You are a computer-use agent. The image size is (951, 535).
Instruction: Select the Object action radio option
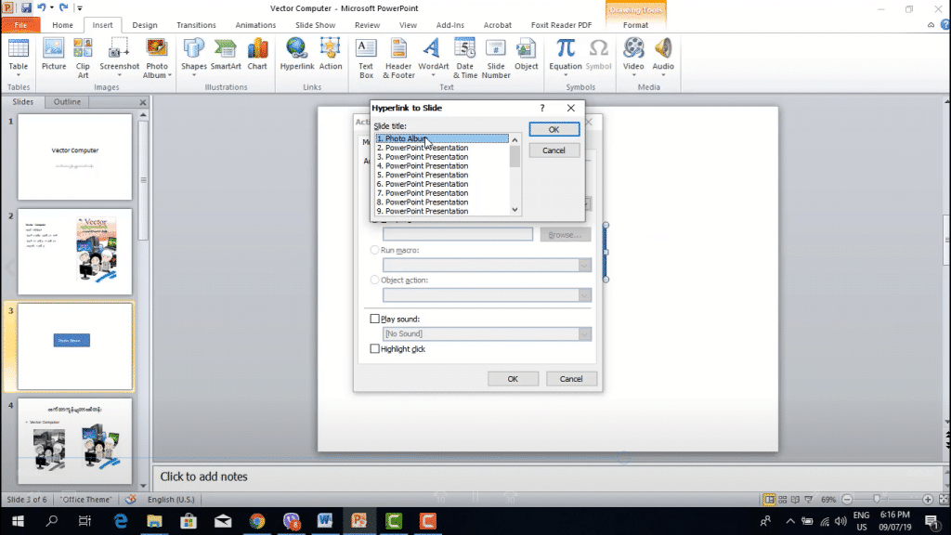click(x=374, y=281)
